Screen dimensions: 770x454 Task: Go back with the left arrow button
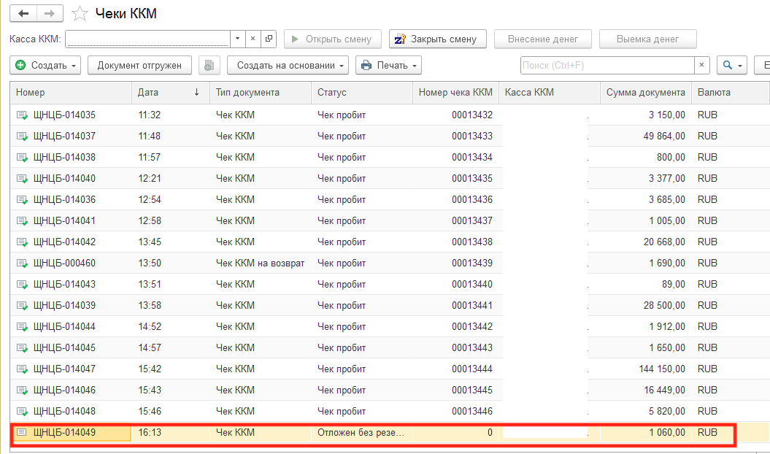pyautogui.click(x=23, y=14)
